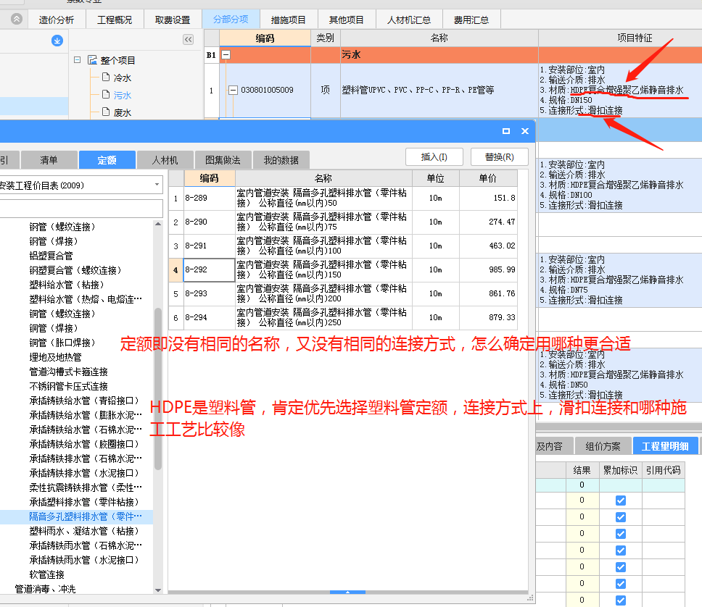Toggle the seventh 累加标识 checkbox

(621, 600)
